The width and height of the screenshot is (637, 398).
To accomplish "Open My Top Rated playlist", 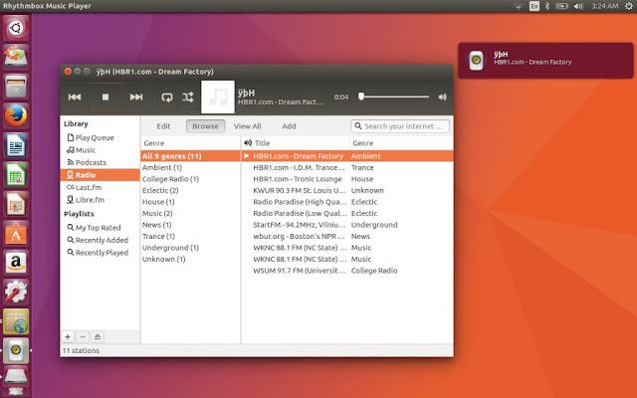I will pyautogui.click(x=100, y=228).
